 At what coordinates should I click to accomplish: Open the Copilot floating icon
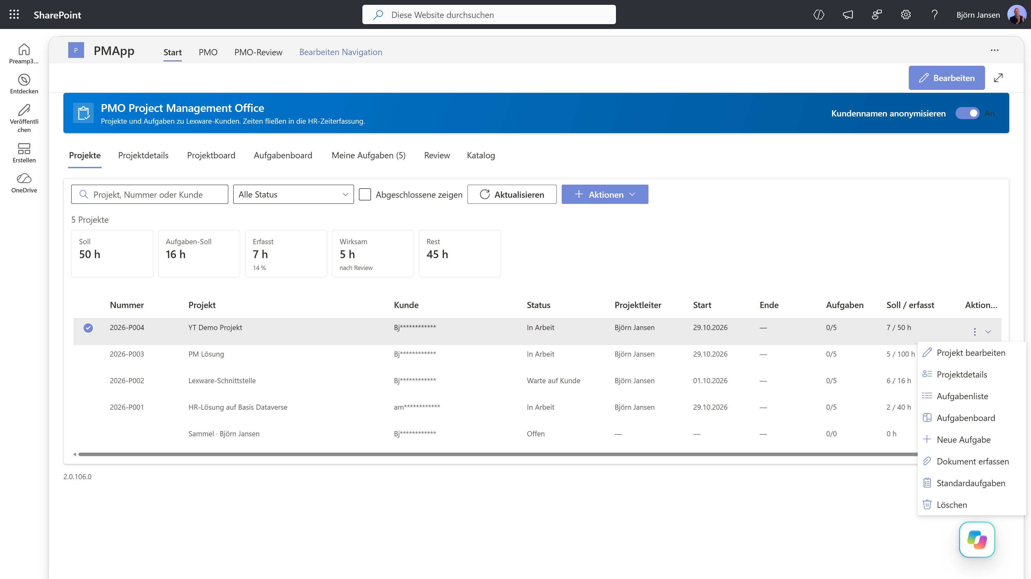tap(977, 540)
